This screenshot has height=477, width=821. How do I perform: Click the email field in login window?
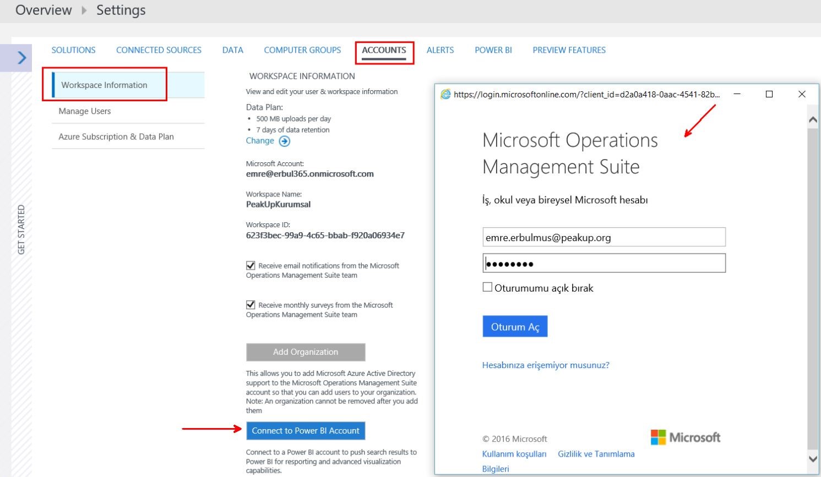pos(604,237)
